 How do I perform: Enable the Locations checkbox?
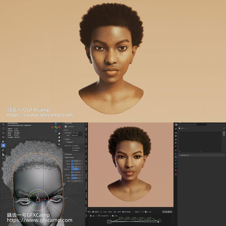(x=73, y=148)
